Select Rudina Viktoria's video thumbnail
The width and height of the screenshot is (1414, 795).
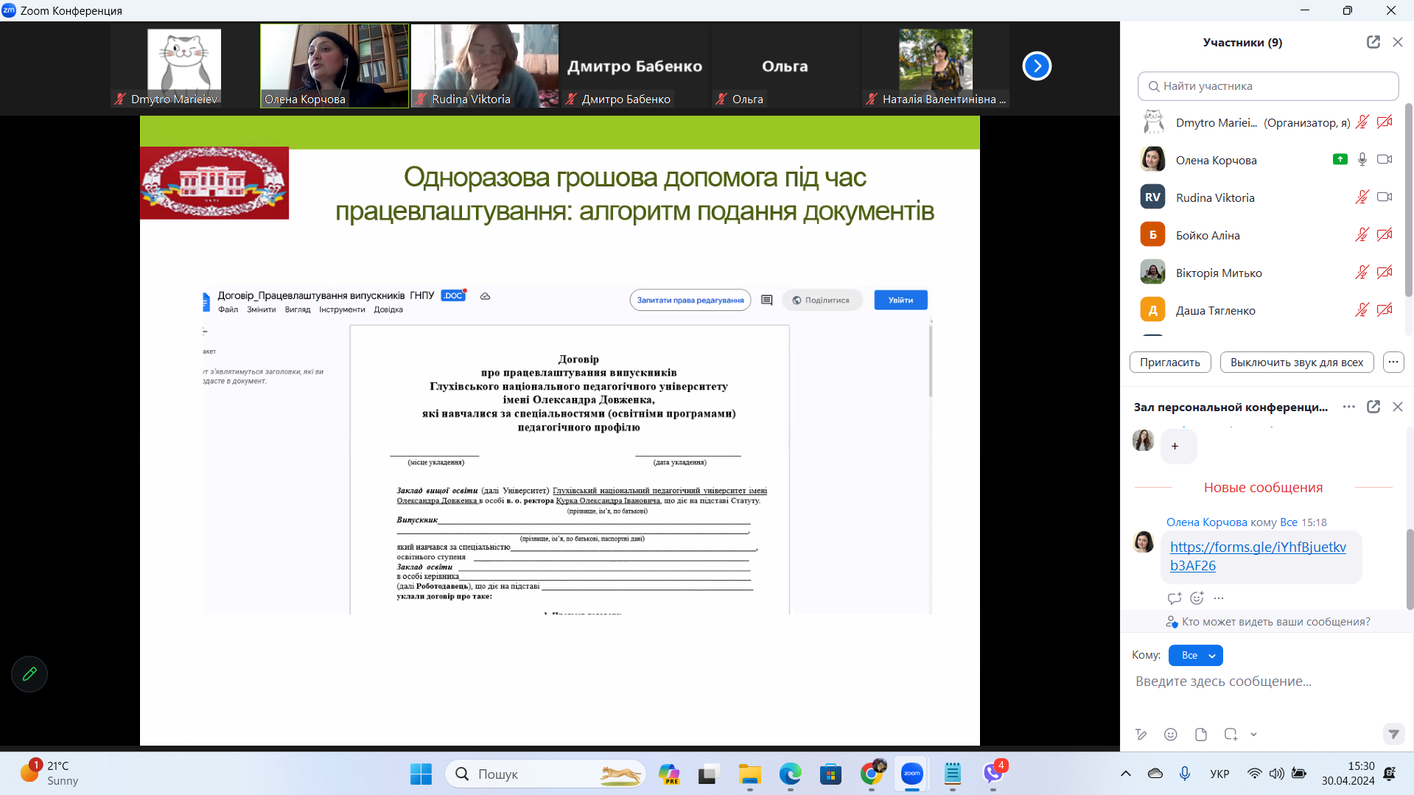tap(485, 66)
